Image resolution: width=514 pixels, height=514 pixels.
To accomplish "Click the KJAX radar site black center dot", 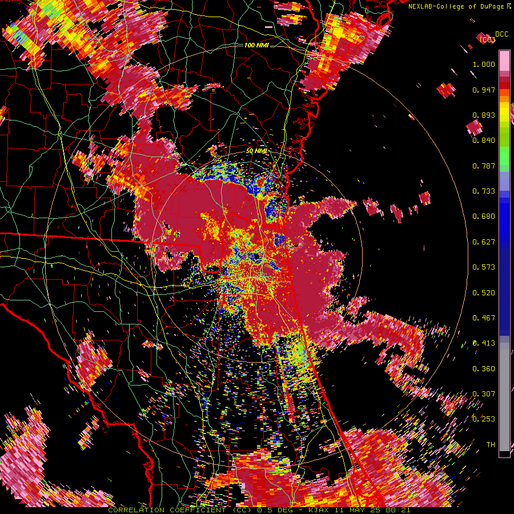I will (256, 256).
